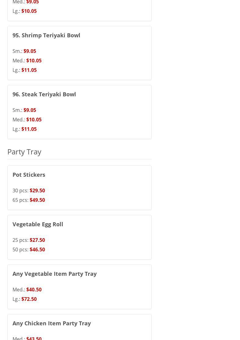Open the 96. Steak Teriyaki Bowl item
Screen dimensions: 240x340
pos(44,94)
